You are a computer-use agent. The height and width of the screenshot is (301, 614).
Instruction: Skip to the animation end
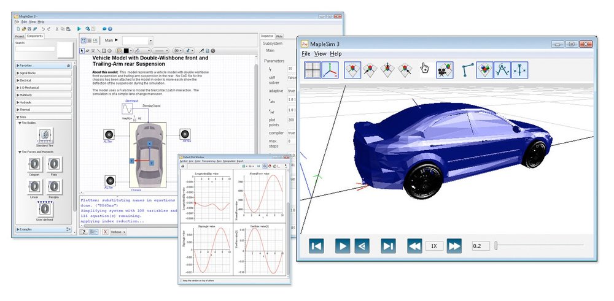point(388,246)
